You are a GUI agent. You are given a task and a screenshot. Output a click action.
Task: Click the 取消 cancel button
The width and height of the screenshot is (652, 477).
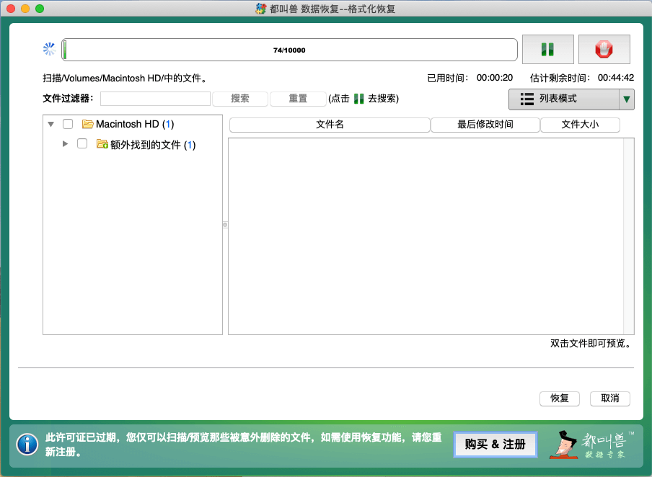coord(610,398)
